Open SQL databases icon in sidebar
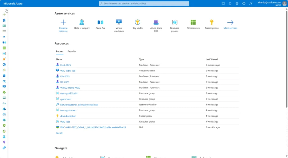This screenshot has height=158, width=288. click(x=4, y=76)
